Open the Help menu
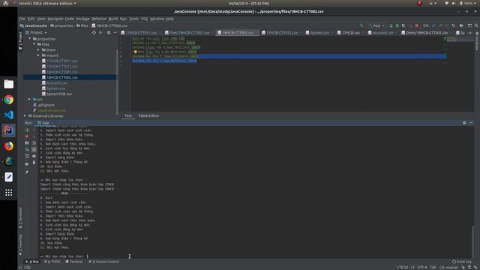The height and width of the screenshot is (270, 480). (170, 19)
